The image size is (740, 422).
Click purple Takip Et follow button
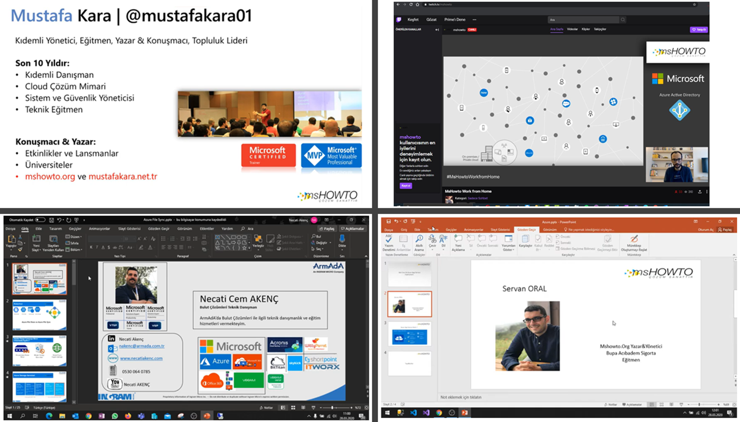[x=699, y=29]
